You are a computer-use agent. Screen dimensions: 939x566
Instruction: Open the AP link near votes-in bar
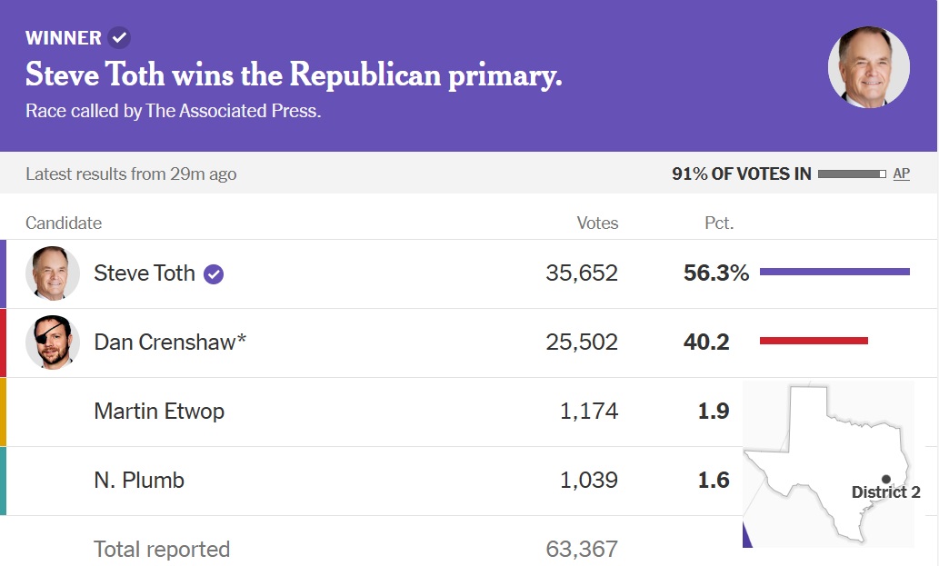901,174
